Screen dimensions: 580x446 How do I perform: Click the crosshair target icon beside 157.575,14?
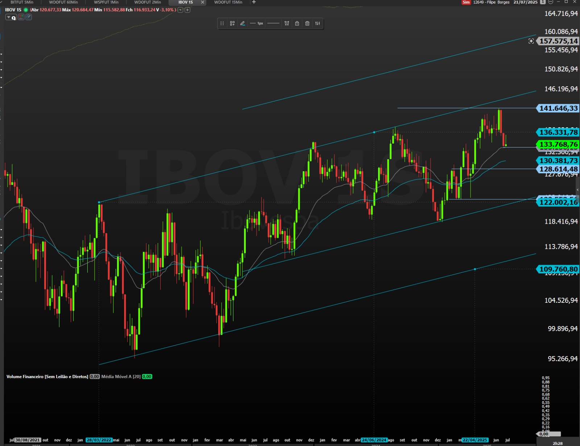coord(531,41)
